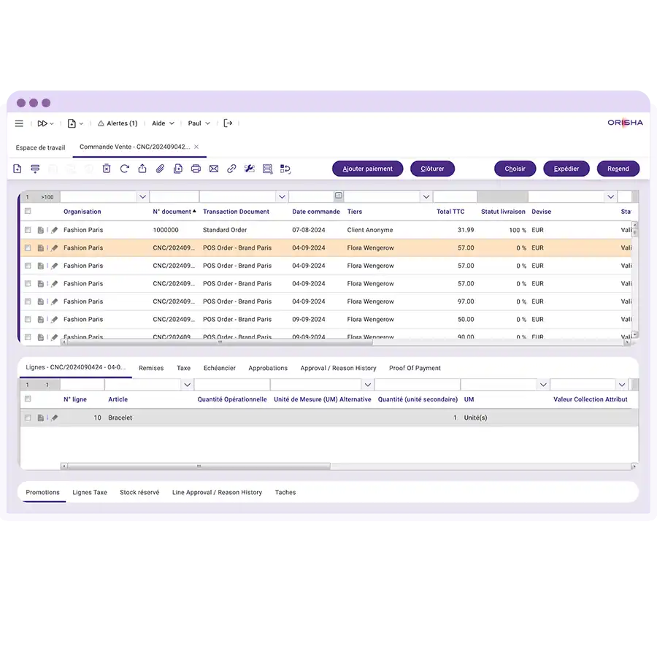
Task: Click the link chain icon
Action: [x=231, y=169]
